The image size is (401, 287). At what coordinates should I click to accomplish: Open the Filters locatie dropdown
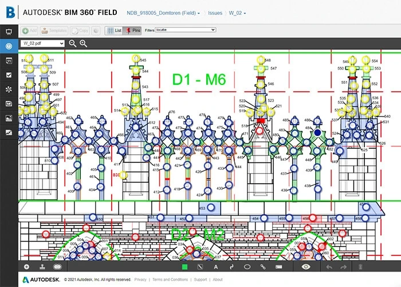186,30
